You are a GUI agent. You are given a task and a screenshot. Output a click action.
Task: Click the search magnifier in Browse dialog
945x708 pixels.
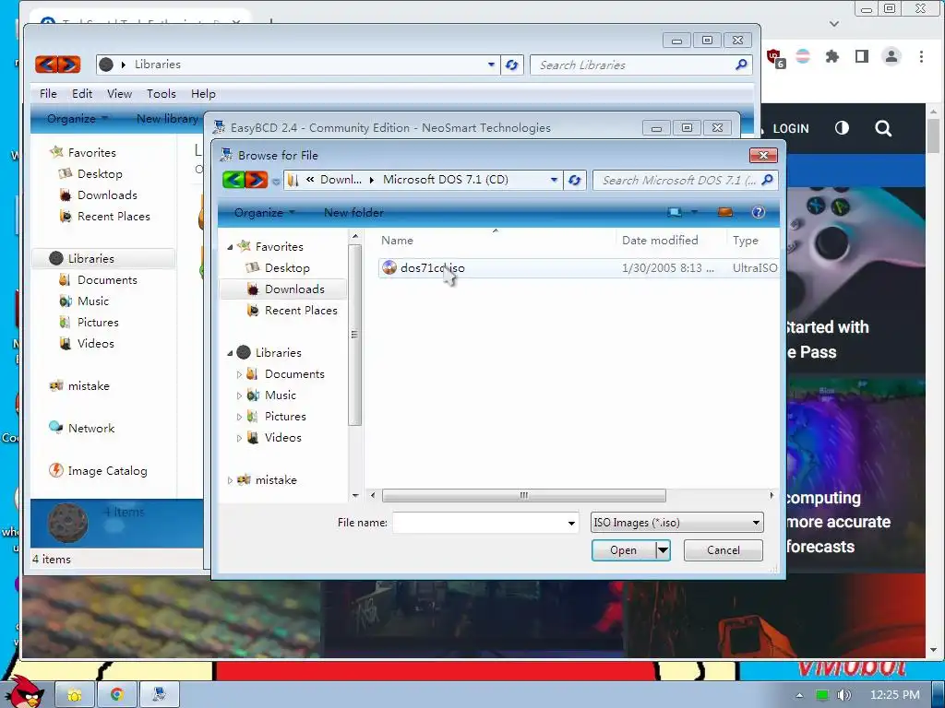[767, 180]
